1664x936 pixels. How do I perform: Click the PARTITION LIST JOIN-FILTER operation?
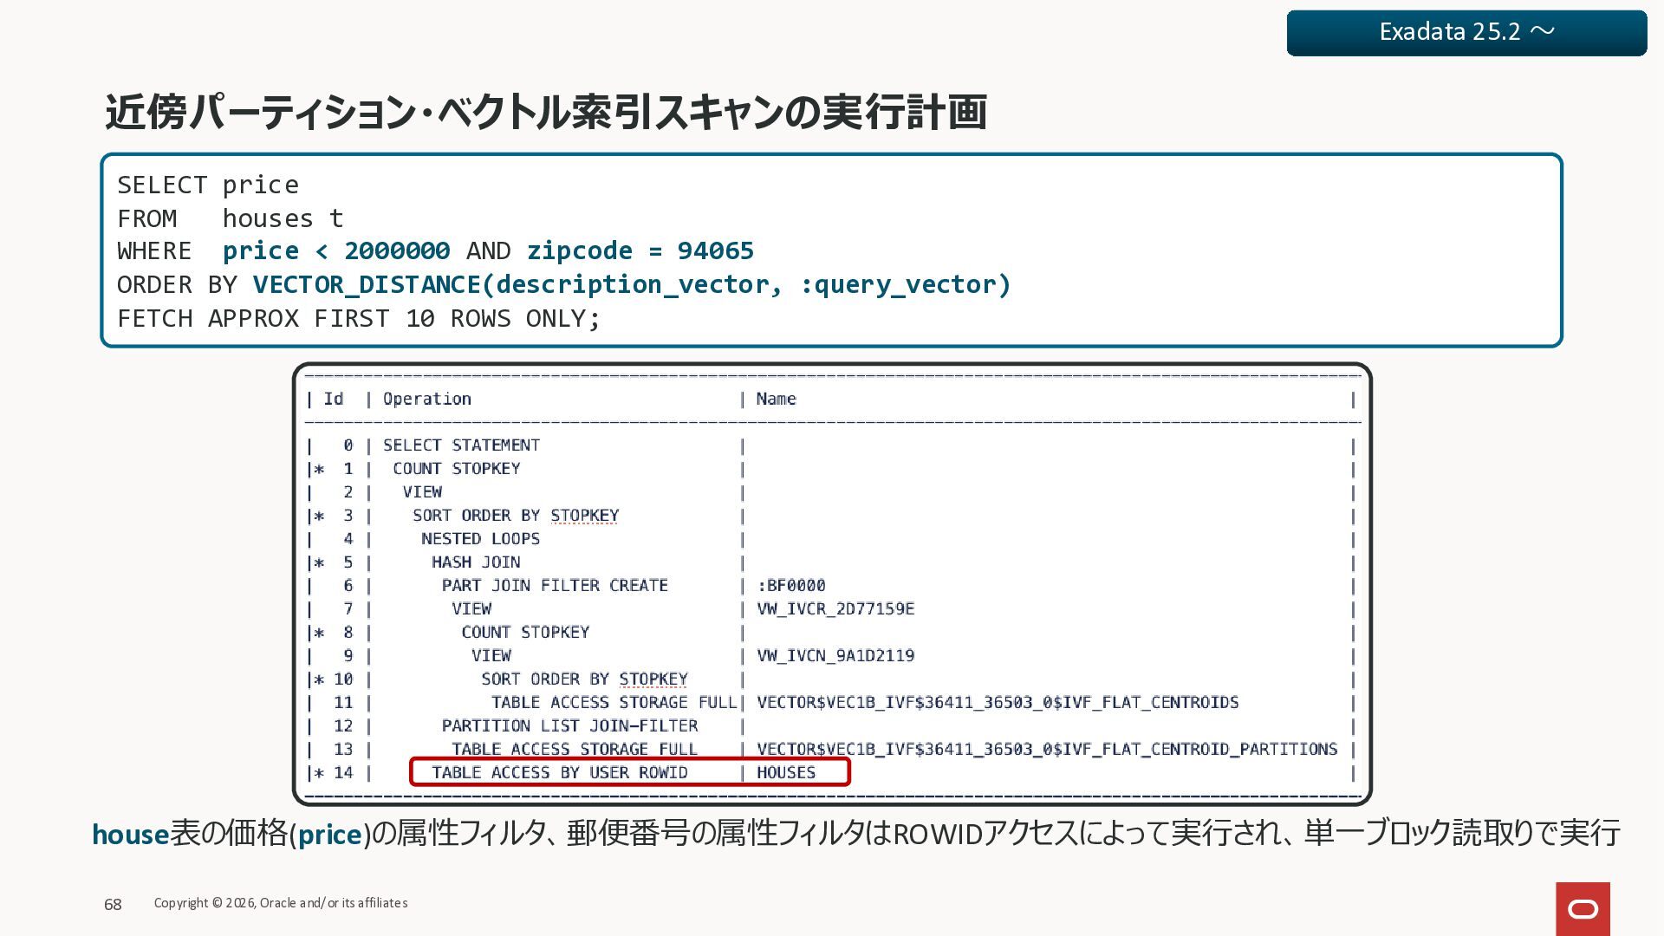coord(569,726)
